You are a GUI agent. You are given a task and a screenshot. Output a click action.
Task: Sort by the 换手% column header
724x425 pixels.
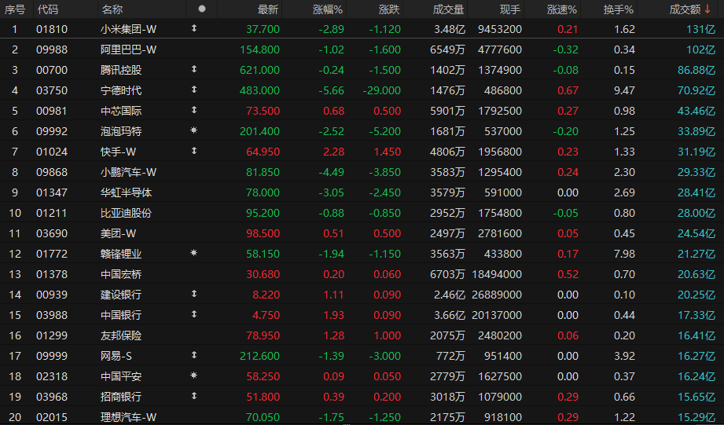(619, 9)
